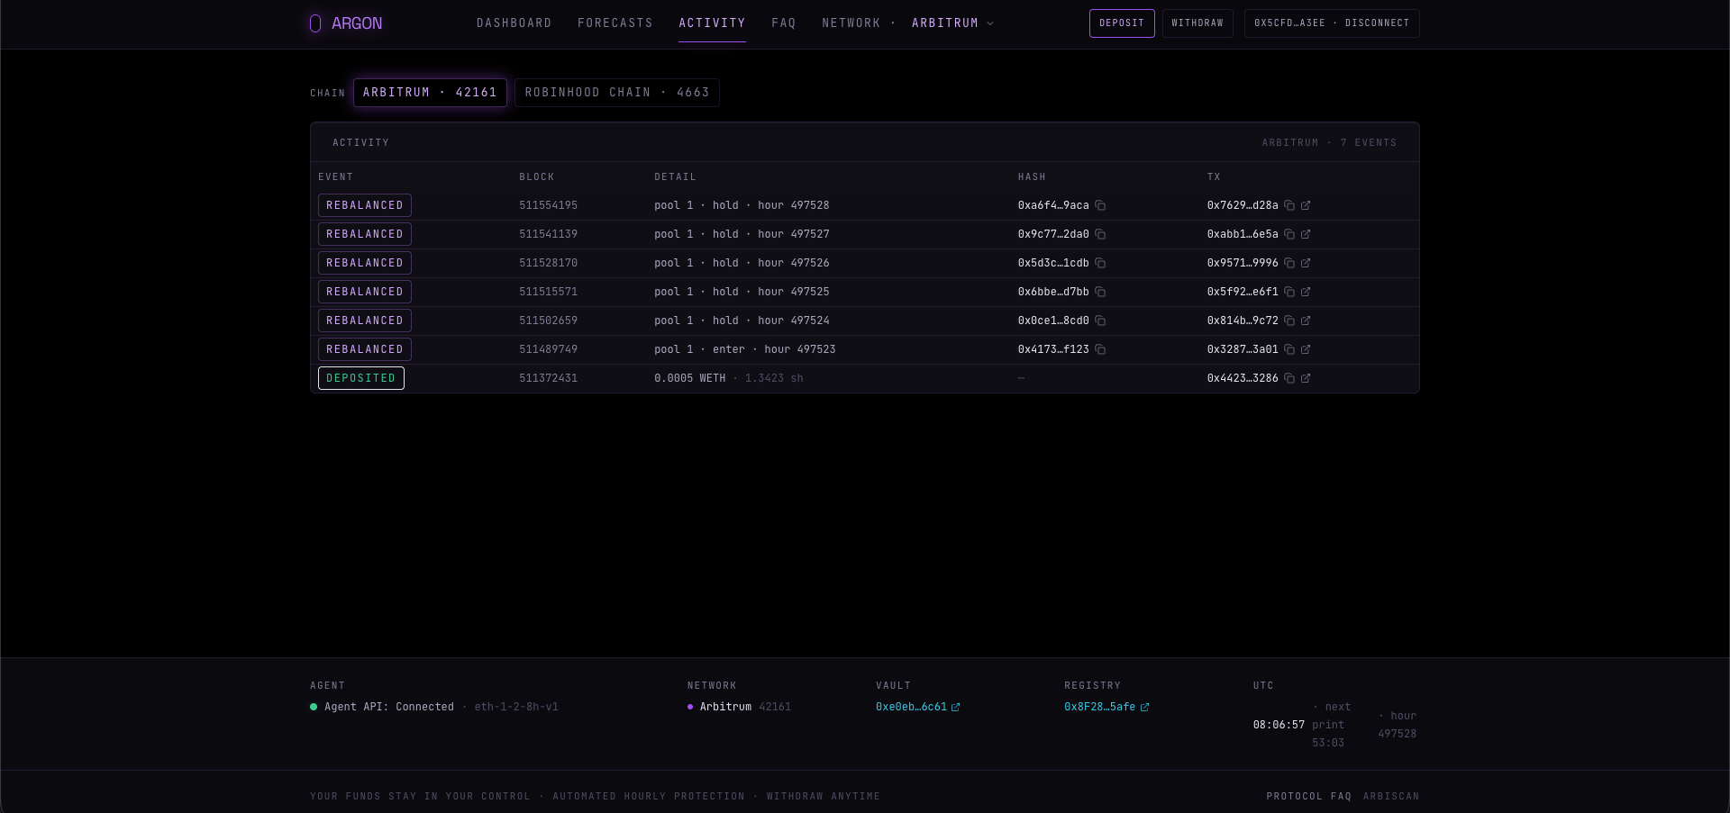
Task: Select the Activity tab
Action: (x=712, y=23)
